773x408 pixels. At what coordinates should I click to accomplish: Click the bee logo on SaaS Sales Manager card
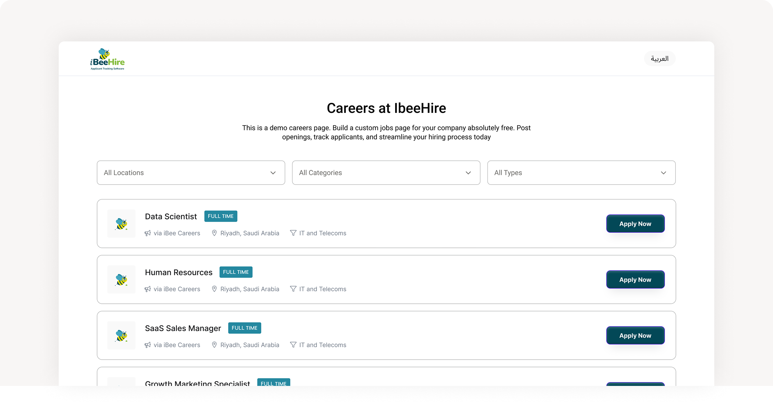click(x=121, y=336)
